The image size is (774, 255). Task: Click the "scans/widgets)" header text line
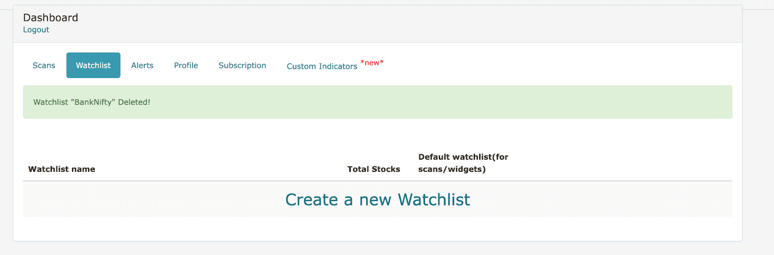click(452, 169)
